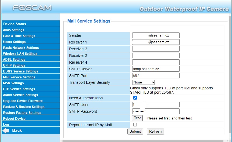Select Wireless LAN Settings in sidebar
The image size is (232, 142).
pos(20,54)
